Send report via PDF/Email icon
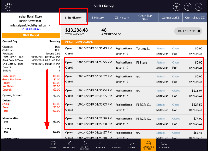208x151 pixels. (69, 145)
